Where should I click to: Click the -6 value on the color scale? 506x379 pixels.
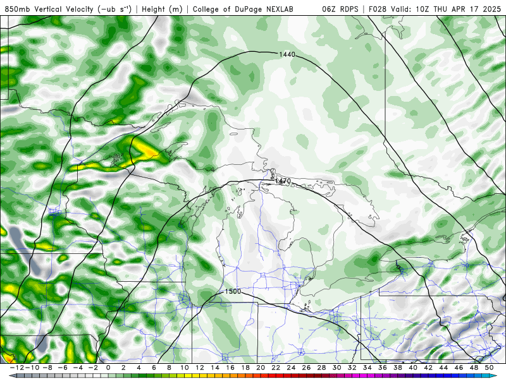pyautogui.click(x=63, y=368)
